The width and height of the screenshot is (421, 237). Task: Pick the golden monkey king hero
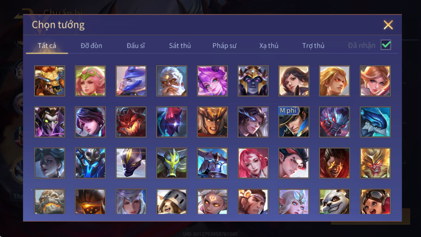[375, 163]
